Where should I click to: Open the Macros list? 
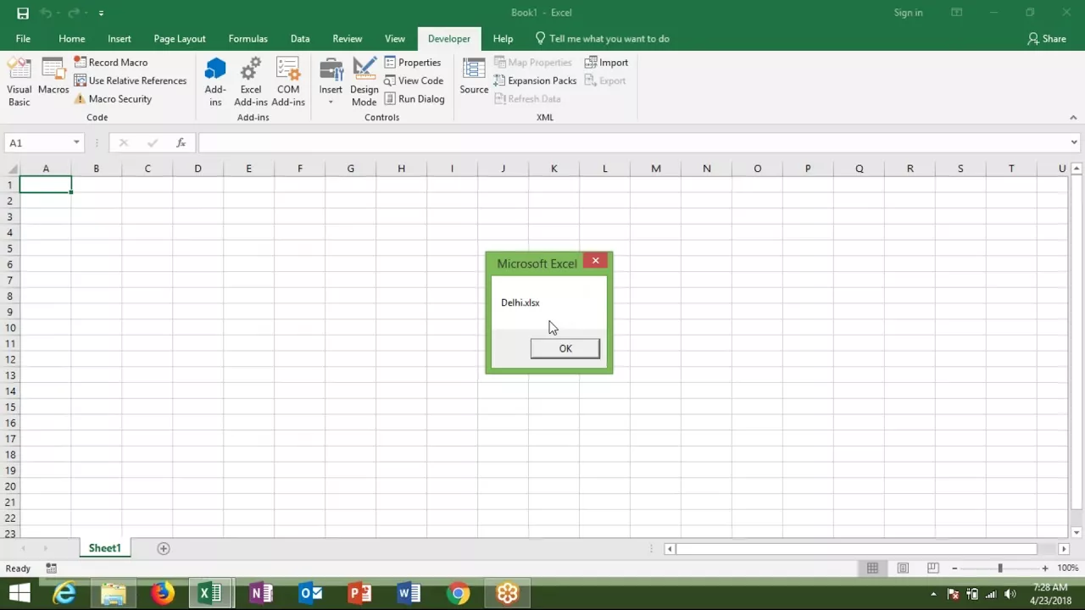(x=53, y=77)
